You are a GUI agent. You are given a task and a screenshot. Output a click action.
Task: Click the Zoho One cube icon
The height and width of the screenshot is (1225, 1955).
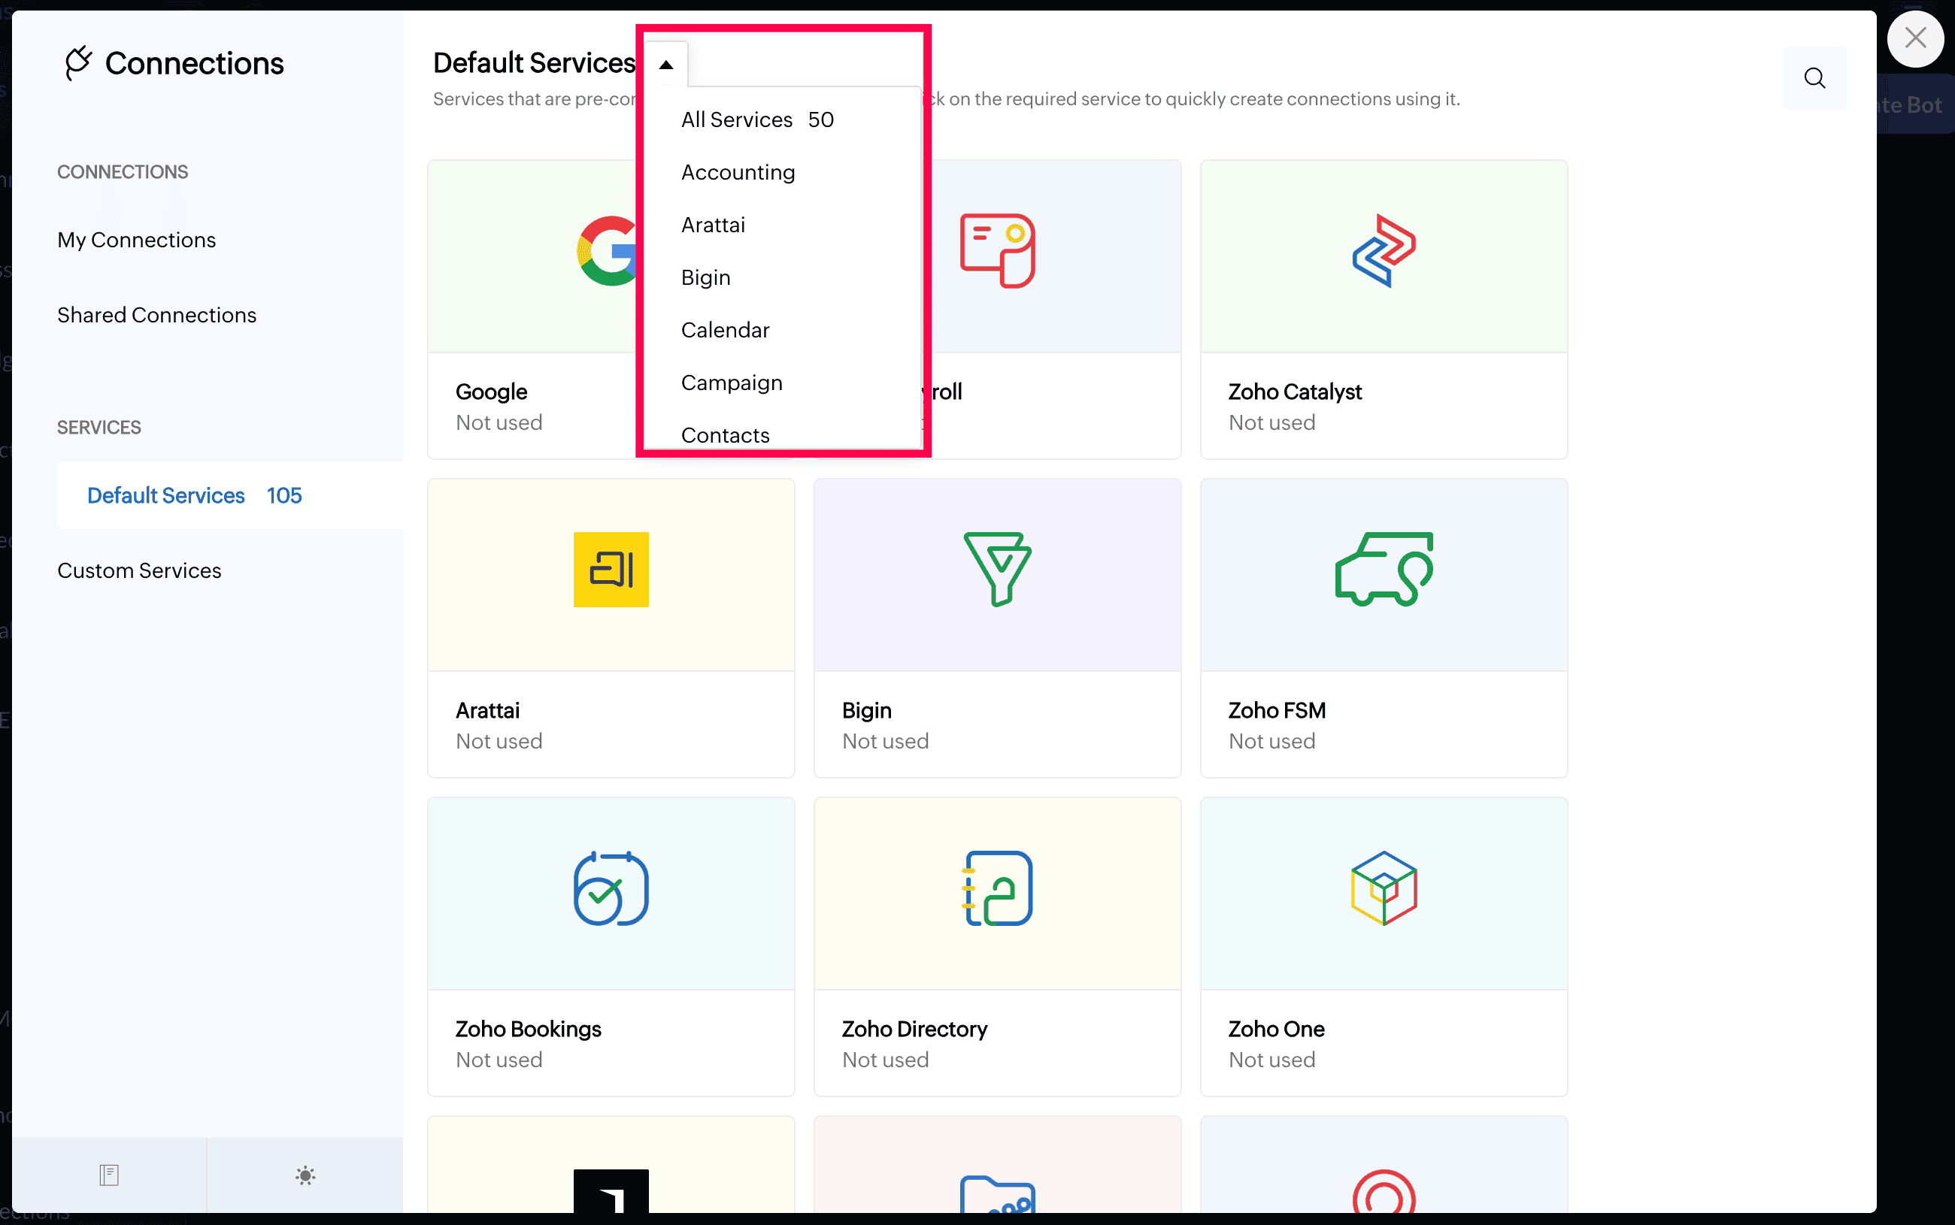coord(1383,888)
